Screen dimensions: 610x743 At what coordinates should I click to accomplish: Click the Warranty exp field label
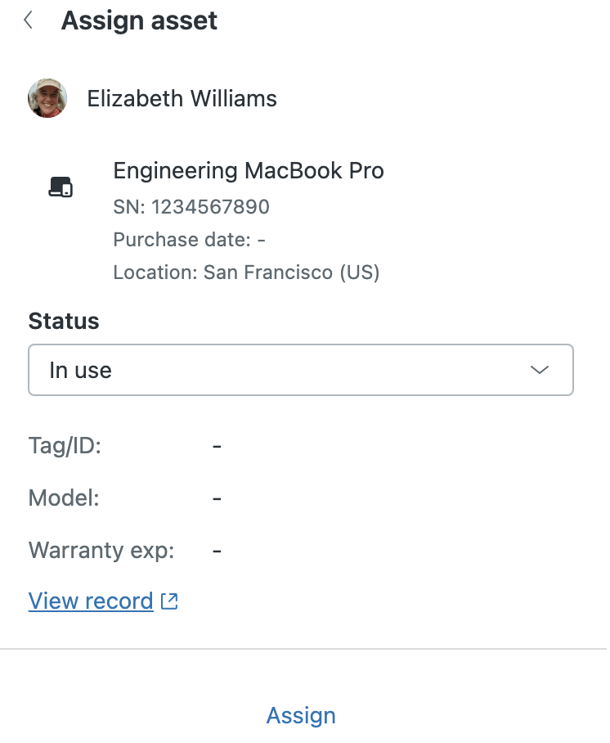point(101,550)
